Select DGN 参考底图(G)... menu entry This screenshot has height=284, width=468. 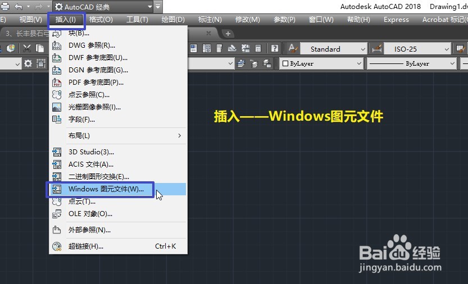[118, 70]
